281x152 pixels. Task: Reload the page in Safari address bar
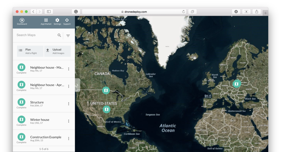[x=183, y=12]
